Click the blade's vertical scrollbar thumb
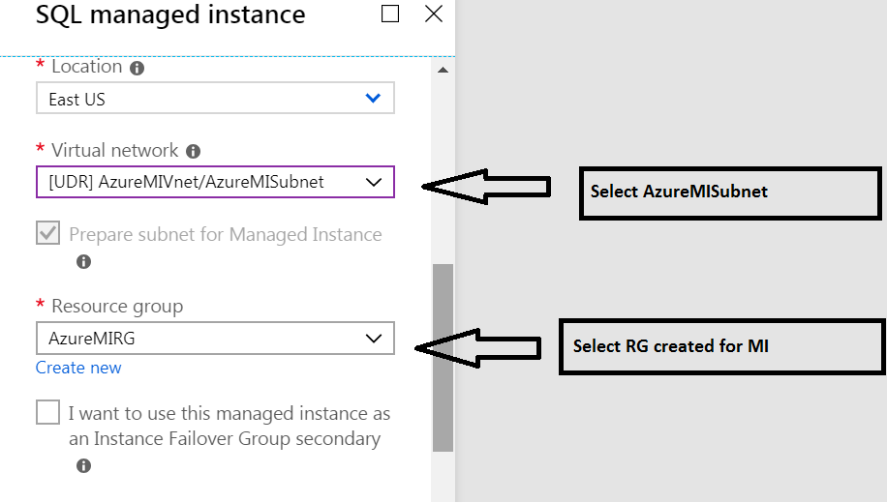Viewport: 887px width, 503px height. [443, 358]
